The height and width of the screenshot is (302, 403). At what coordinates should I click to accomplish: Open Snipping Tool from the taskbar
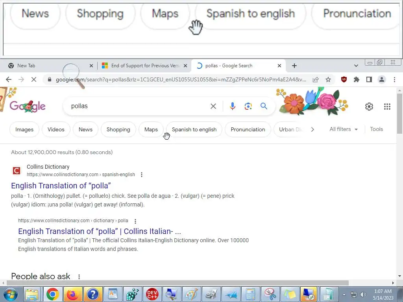(x=270, y=294)
